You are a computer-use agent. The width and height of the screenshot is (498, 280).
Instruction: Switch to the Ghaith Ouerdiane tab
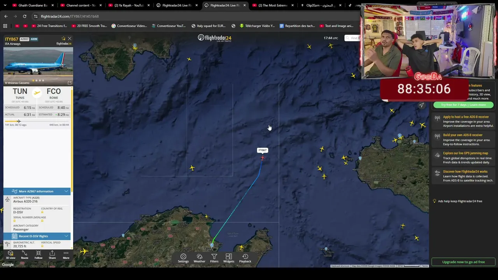(x=32, y=5)
